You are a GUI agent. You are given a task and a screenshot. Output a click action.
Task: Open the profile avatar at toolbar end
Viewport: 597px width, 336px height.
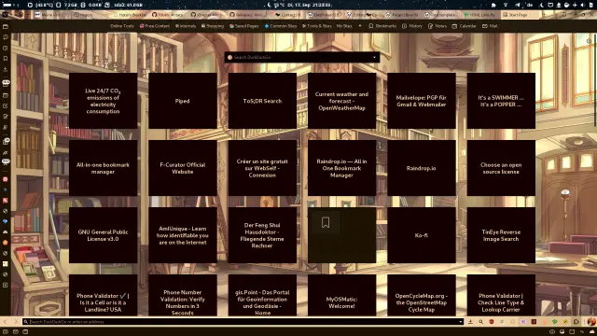[x=590, y=322]
